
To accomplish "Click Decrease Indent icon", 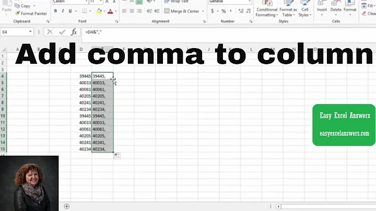I will [x=149, y=11].
